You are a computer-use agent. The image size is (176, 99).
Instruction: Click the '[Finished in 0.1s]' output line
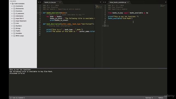coord(17,73)
